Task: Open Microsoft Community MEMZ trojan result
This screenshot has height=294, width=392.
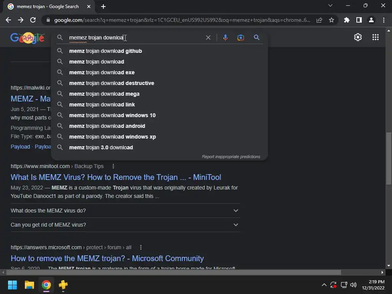Action: click(x=107, y=258)
